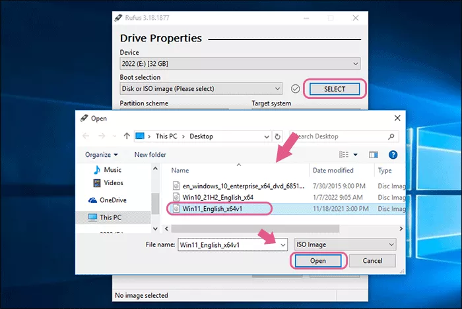Click the disc icon of Win11_English_x64v1
Viewport: 462px width, 309px height.
pyautogui.click(x=176, y=209)
